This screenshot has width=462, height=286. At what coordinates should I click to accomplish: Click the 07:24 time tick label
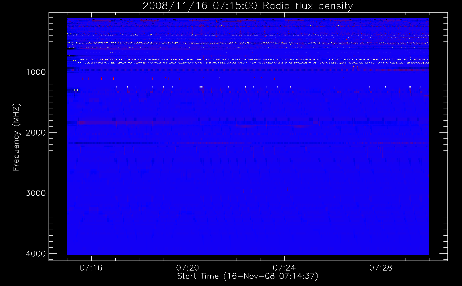point(284,268)
